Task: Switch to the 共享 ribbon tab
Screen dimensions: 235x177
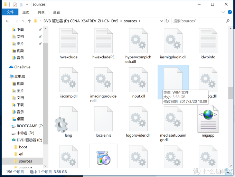Action: (x=41, y=12)
